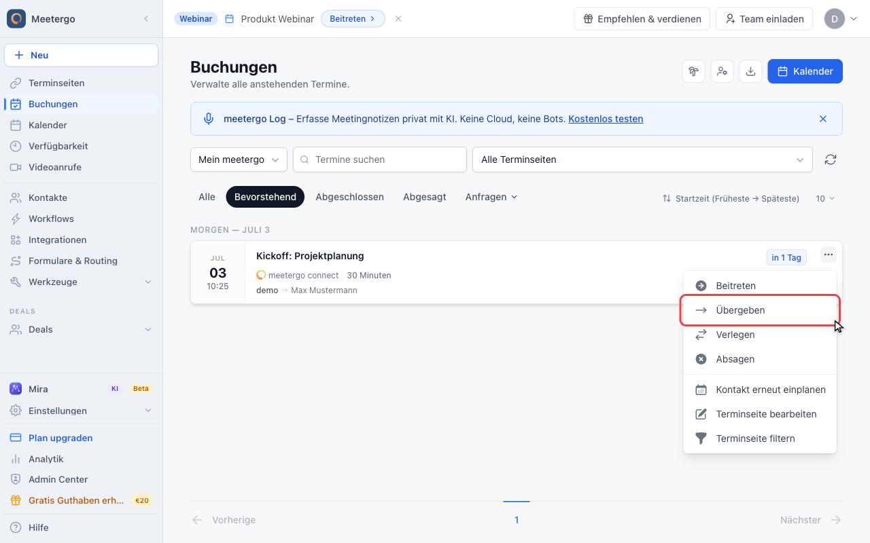Open the Mein meetergo dropdown
This screenshot has width=870, height=543.
click(x=239, y=160)
